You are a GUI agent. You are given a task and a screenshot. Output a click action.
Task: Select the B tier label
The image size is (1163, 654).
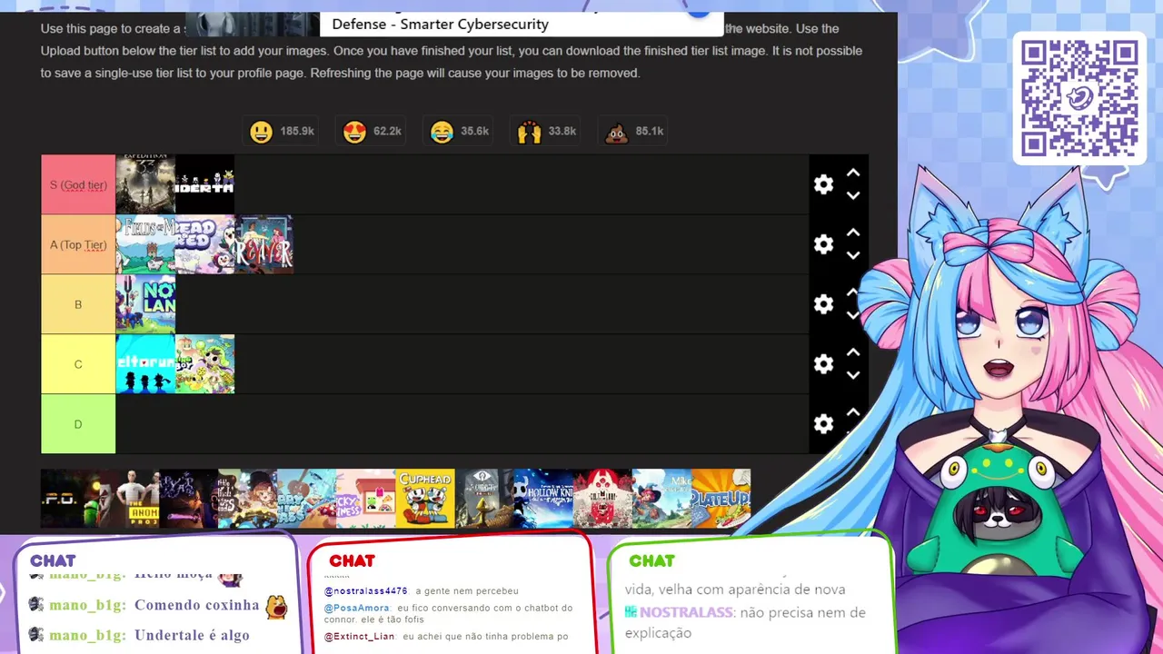pos(78,304)
